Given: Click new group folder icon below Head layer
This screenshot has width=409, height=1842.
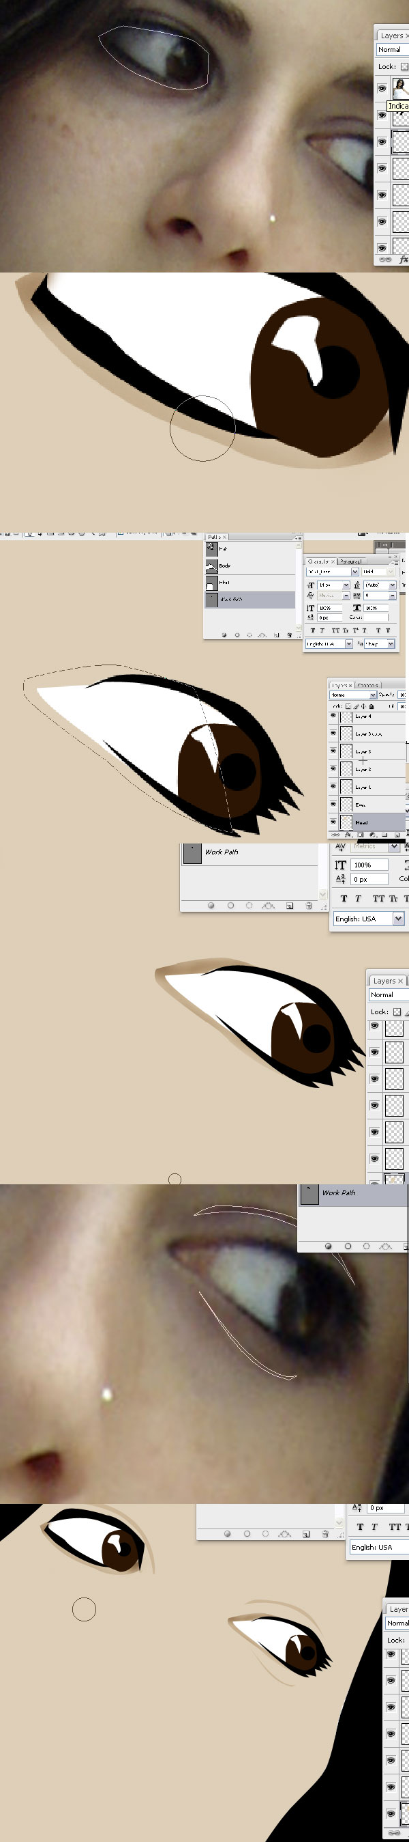Looking at the screenshot, I should point(384,835).
